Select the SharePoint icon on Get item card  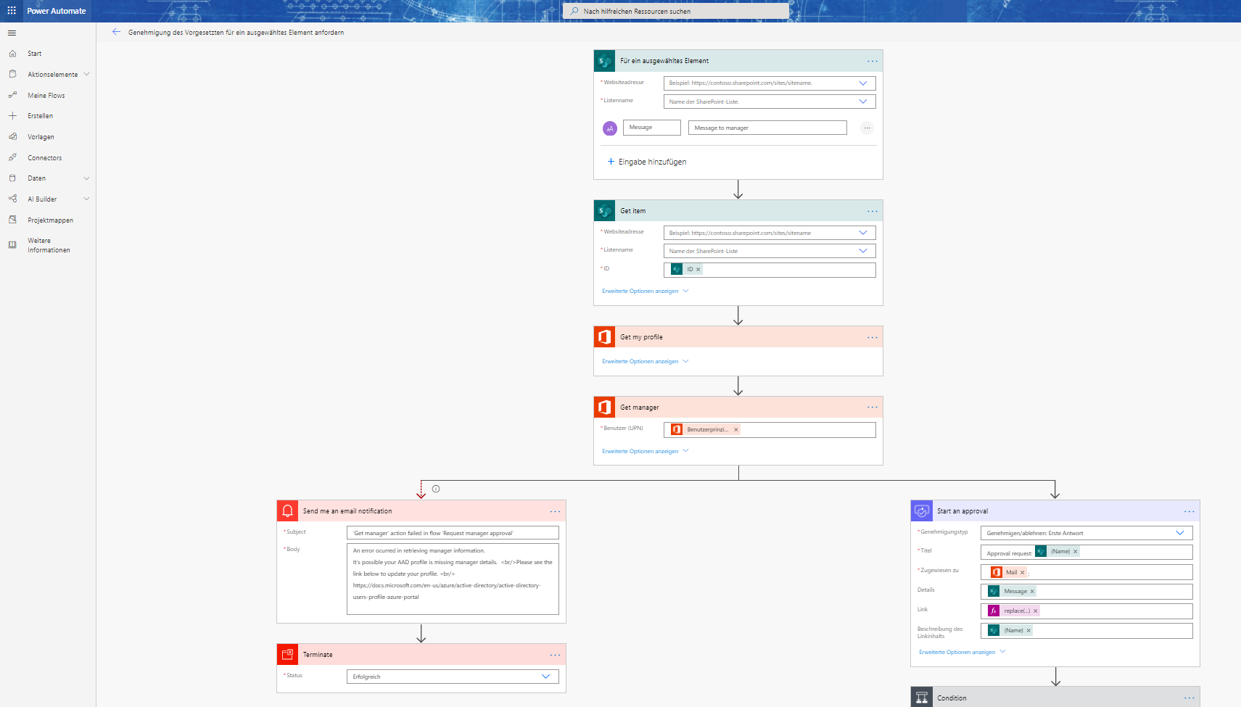[605, 210]
